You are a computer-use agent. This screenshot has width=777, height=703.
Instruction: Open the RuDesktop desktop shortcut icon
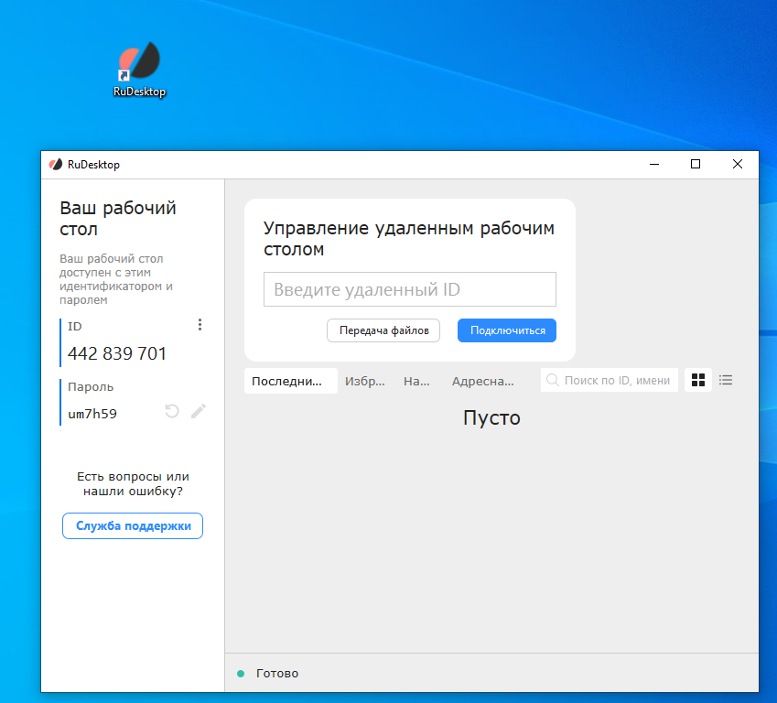coord(139,69)
